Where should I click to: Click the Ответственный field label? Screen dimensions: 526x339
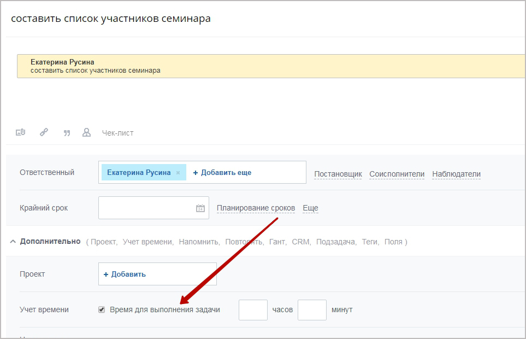click(47, 173)
